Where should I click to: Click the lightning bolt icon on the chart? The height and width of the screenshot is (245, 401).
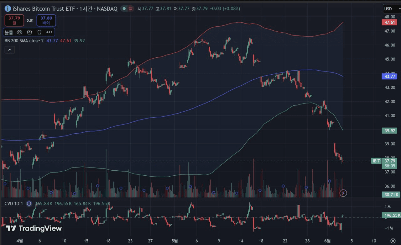343,193
